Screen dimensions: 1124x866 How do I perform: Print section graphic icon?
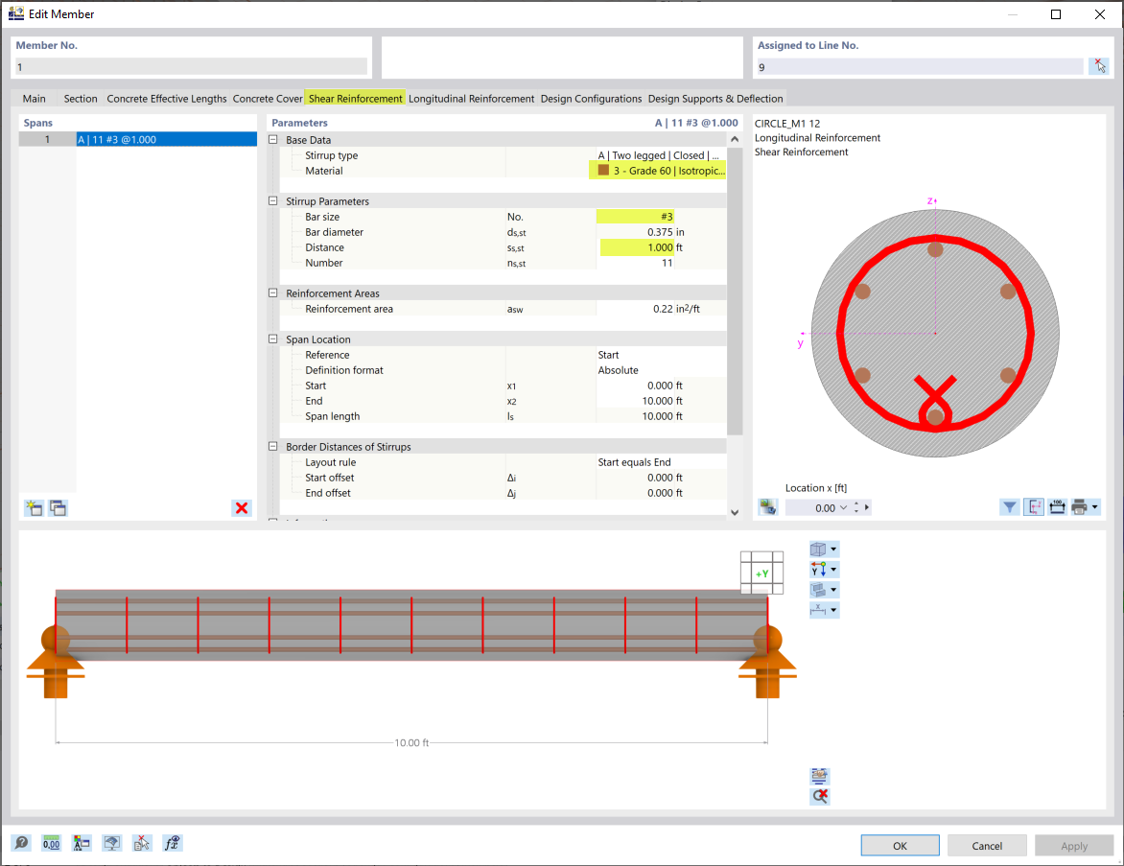[1080, 506]
